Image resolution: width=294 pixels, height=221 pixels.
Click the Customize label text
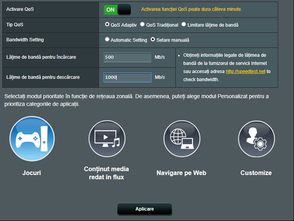coord(256,173)
